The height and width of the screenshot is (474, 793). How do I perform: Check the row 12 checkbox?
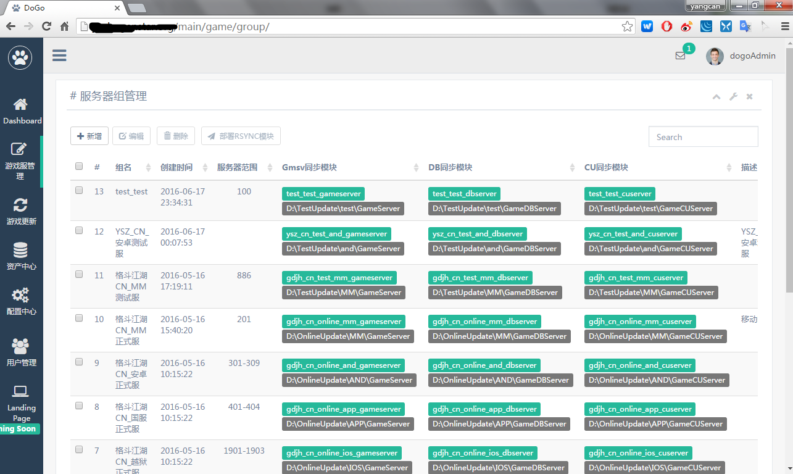tap(79, 230)
